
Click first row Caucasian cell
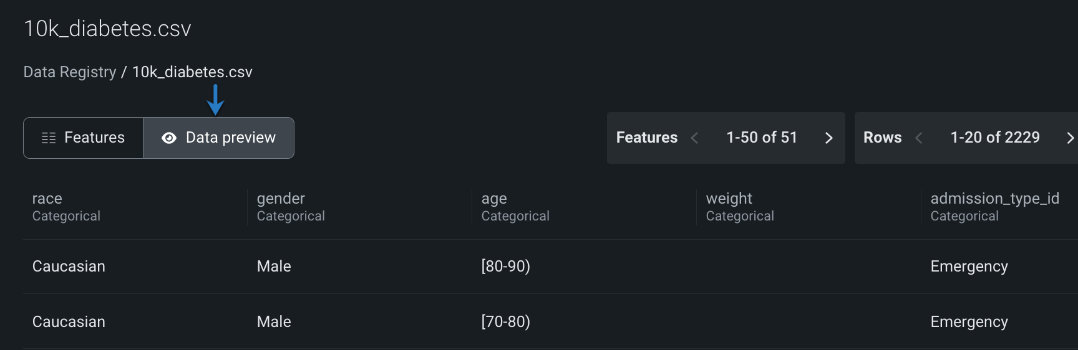point(69,267)
